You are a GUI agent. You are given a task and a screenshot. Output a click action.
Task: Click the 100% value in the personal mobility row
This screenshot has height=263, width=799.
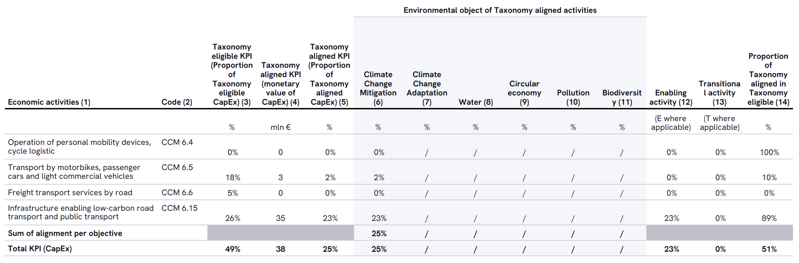769,152
